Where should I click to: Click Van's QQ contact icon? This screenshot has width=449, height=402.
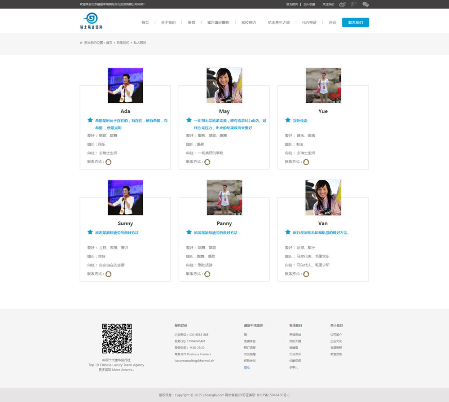coord(306,274)
